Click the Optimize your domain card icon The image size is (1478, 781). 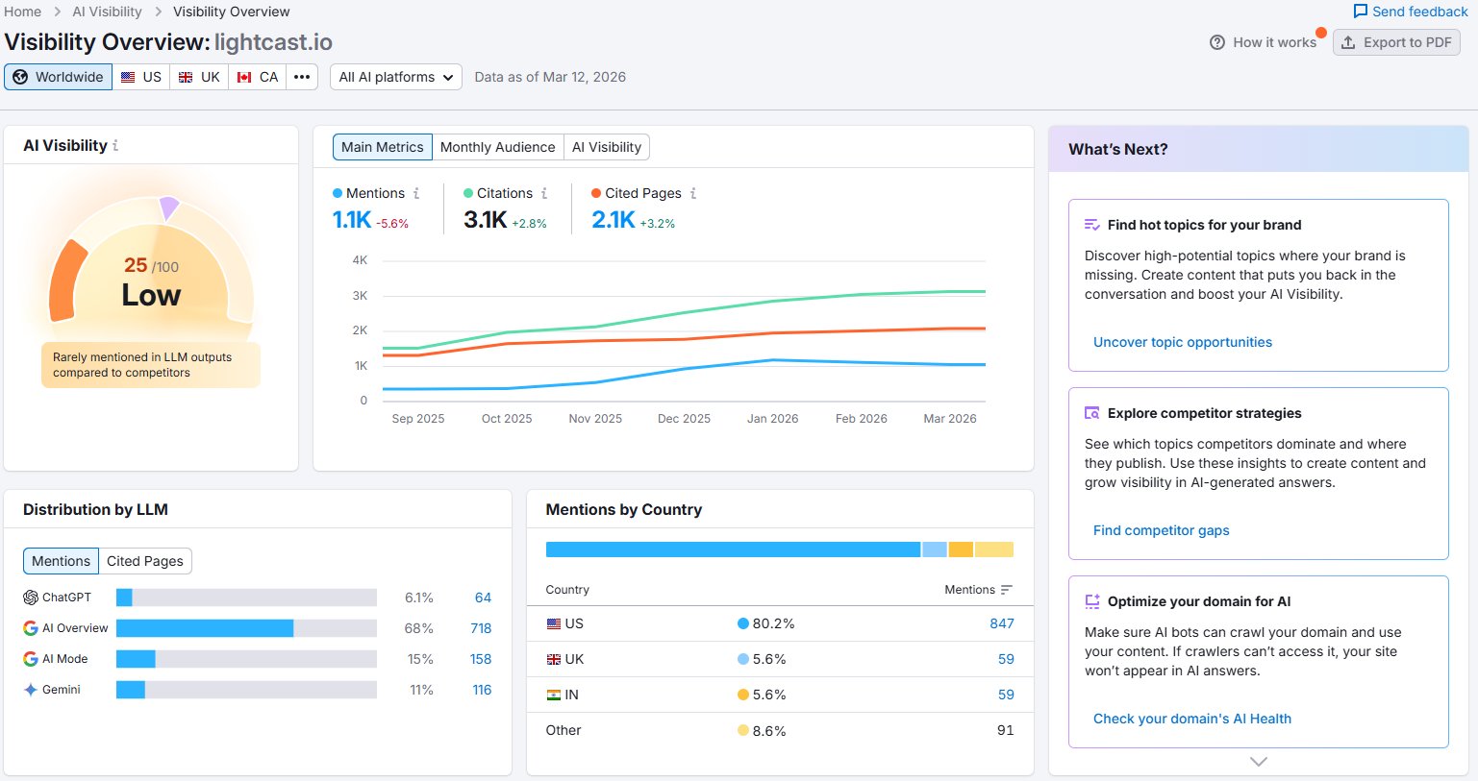1092,601
